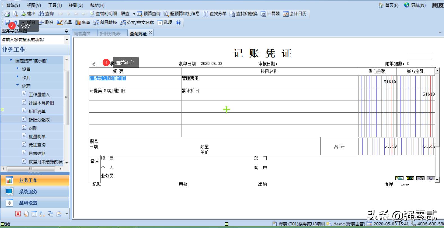Expand the 卡片 tree node

point(17,77)
